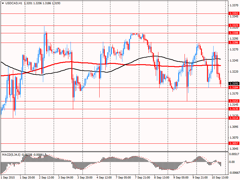Click the MACD reading -0.00061

pyautogui.click(x=38, y=155)
